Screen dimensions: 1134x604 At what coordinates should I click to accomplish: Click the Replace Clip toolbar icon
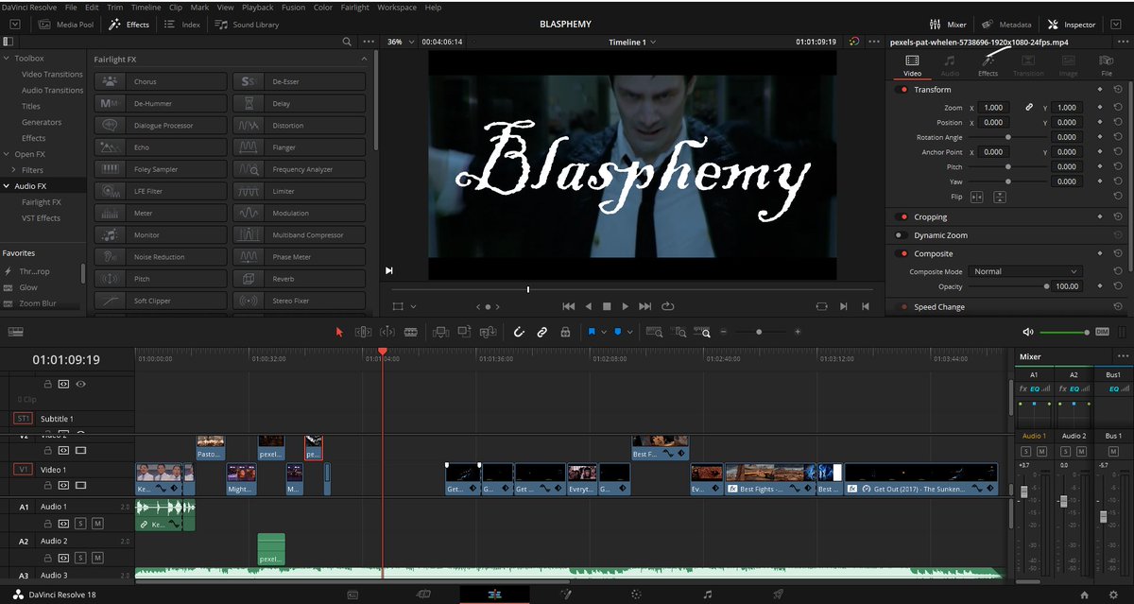tap(488, 332)
